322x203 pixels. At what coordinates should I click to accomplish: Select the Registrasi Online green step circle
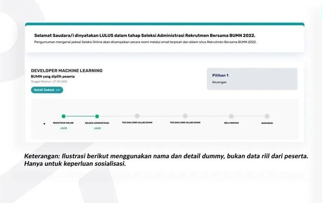click(63, 116)
